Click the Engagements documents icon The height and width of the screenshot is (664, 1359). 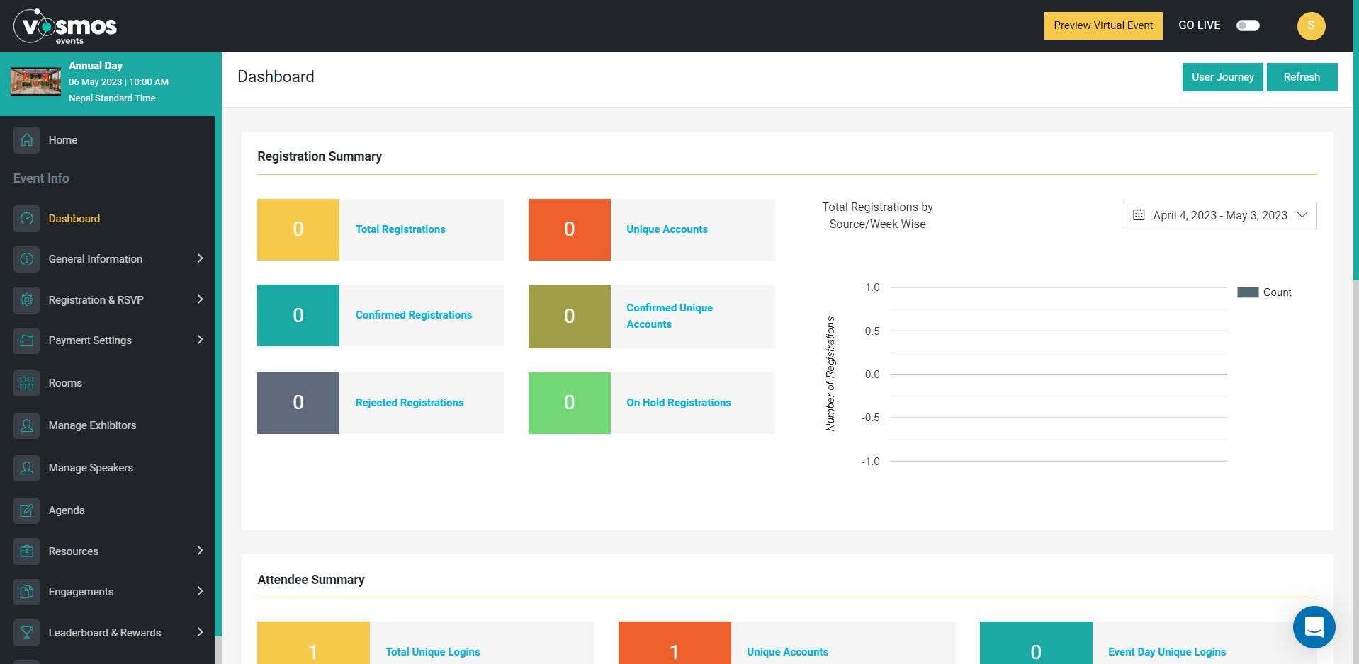point(26,592)
